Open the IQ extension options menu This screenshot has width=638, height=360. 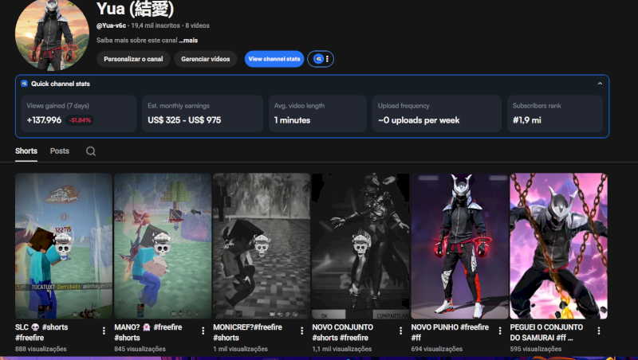point(327,59)
